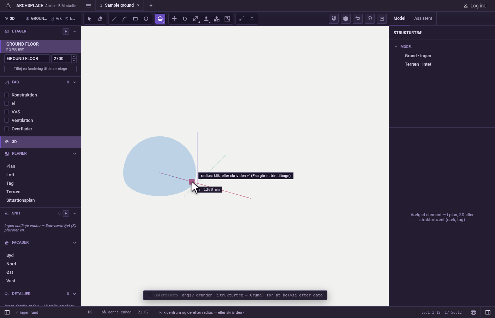Collapse the ETAGER section chevron
Screen dimensions: 495x318
coord(75,31)
